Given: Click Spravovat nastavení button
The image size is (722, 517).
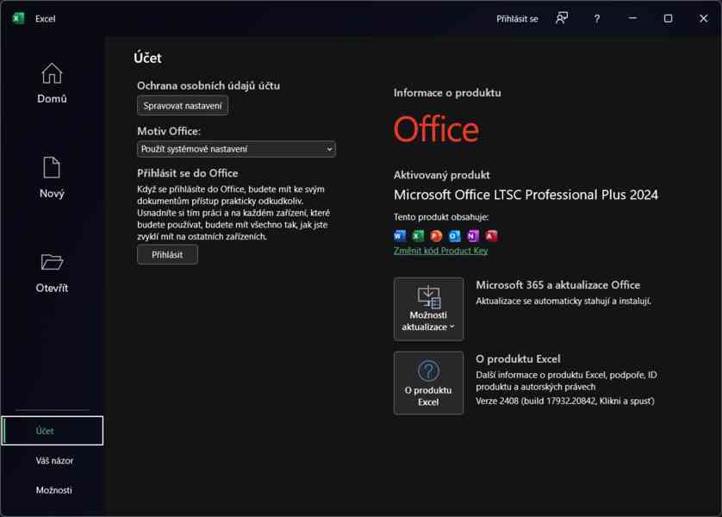Looking at the screenshot, I should (x=183, y=105).
